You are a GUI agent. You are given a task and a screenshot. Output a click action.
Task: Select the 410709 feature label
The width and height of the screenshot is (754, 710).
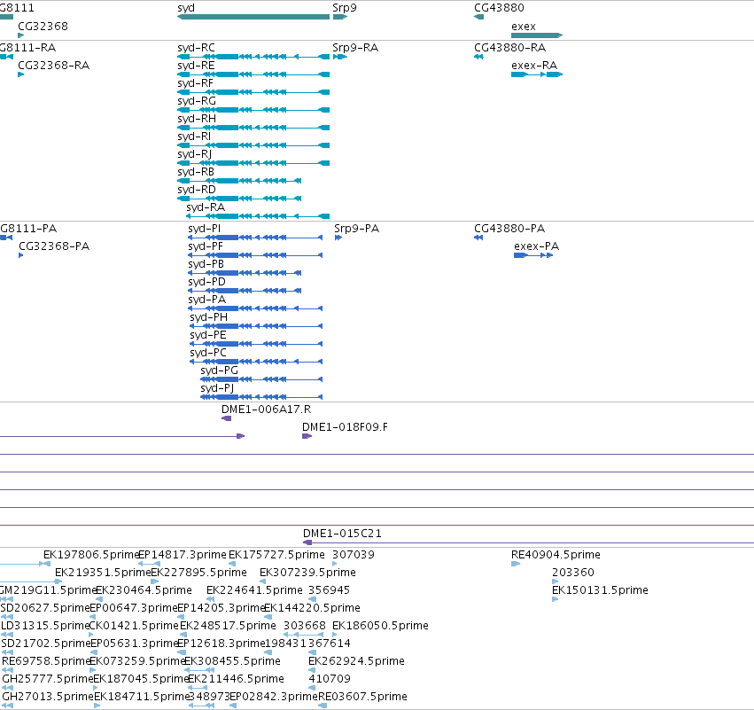coord(330,679)
